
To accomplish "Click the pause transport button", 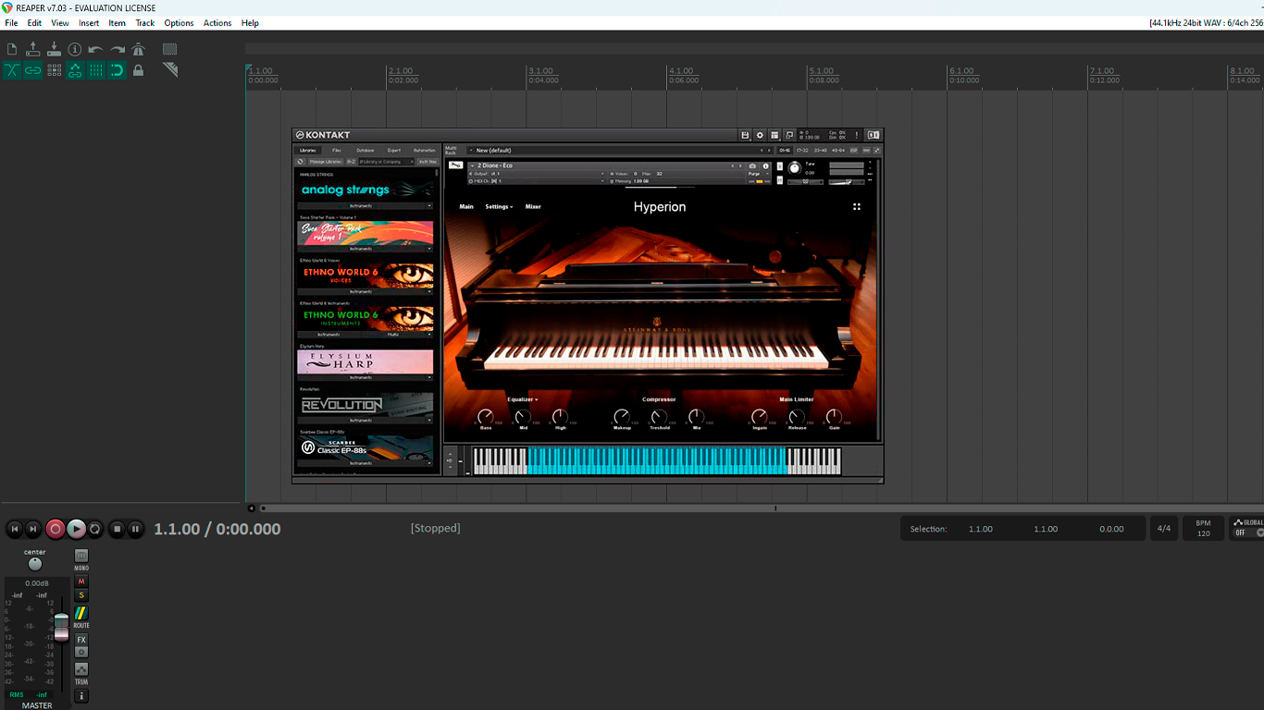I will coord(135,529).
